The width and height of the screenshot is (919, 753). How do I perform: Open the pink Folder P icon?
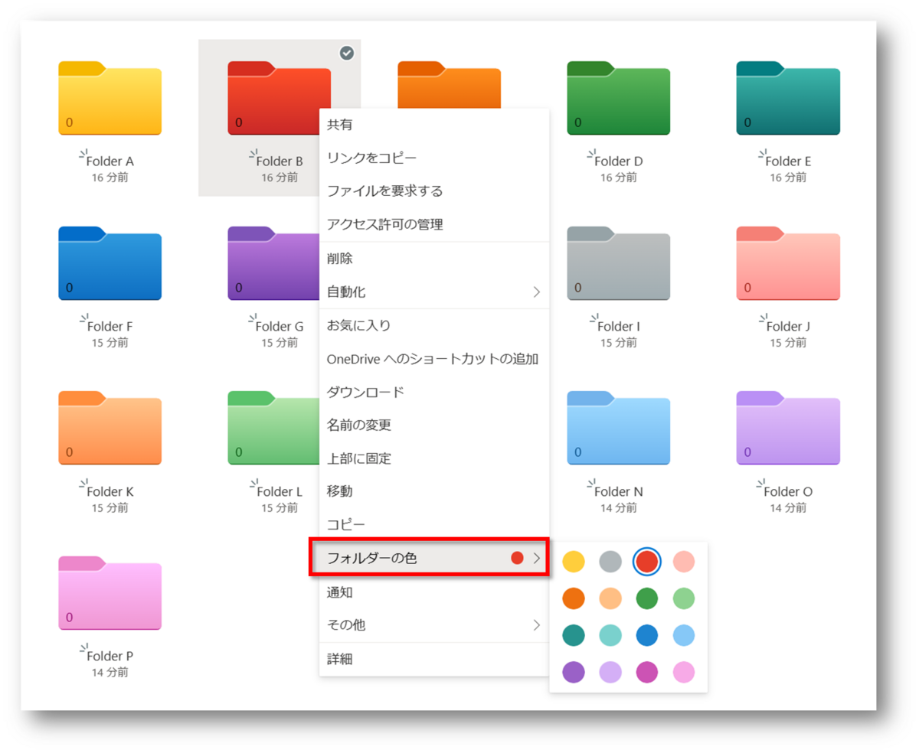click(110, 593)
